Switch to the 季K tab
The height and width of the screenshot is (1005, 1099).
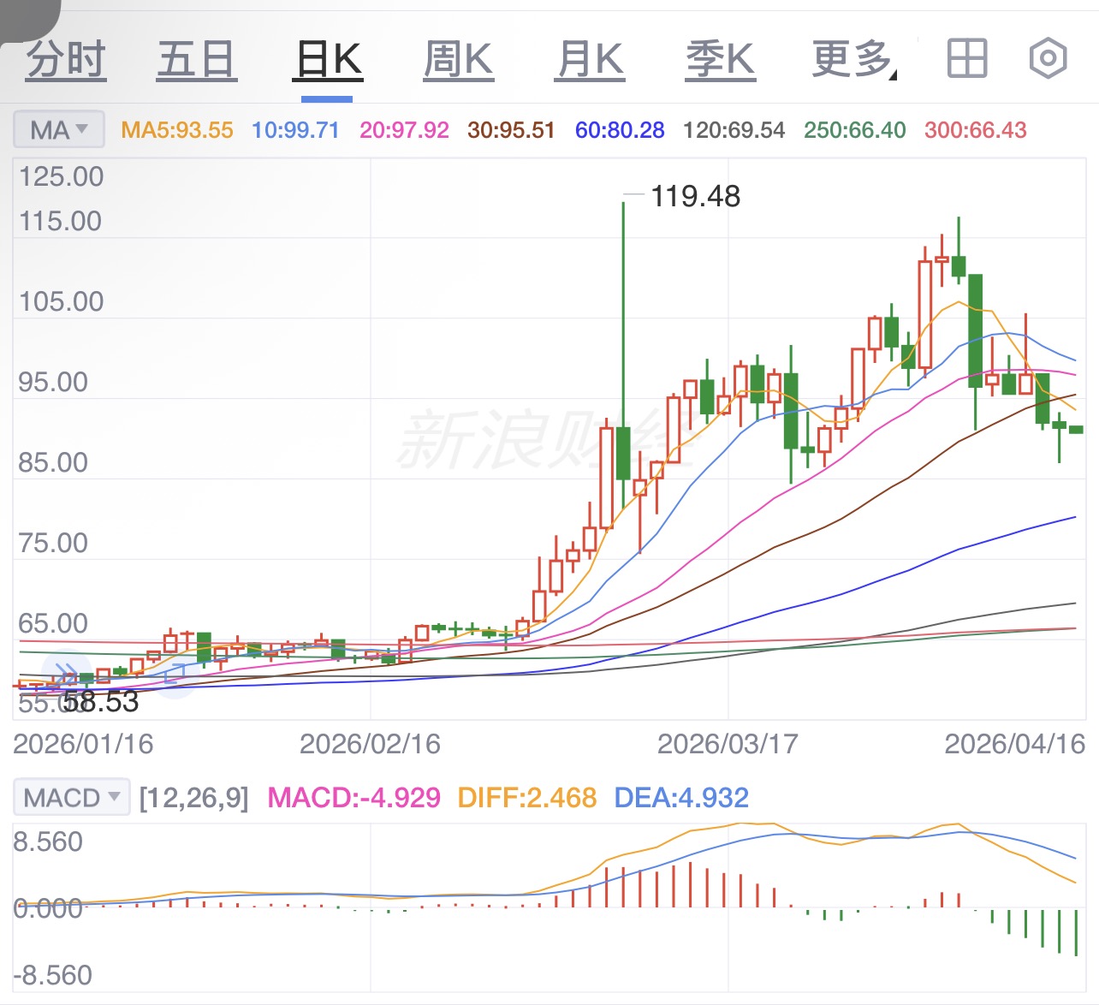tap(721, 60)
